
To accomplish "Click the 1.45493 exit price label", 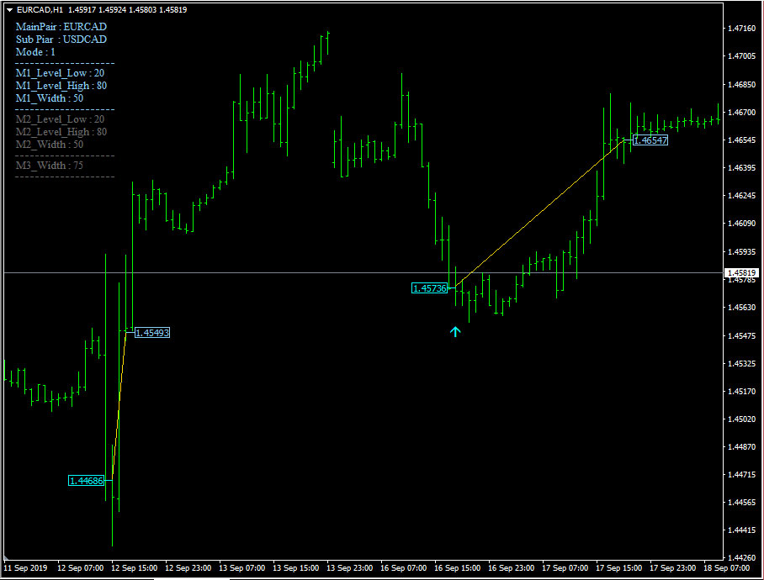I will point(152,333).
